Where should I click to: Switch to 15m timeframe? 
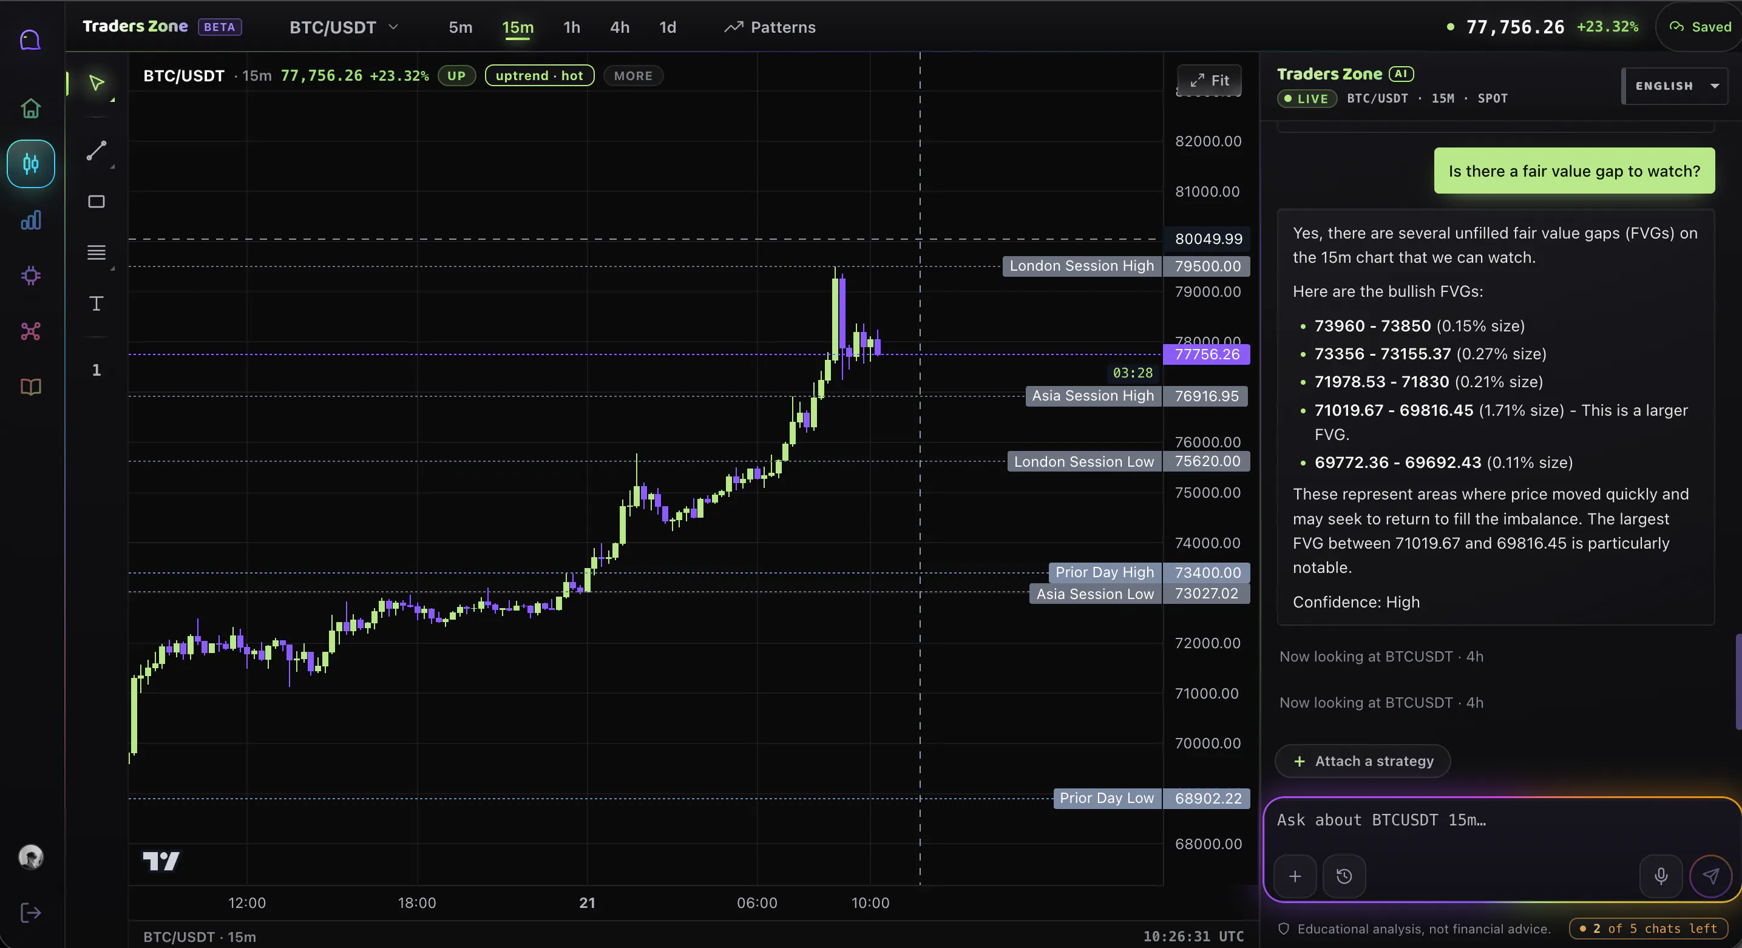click(518, 27)
